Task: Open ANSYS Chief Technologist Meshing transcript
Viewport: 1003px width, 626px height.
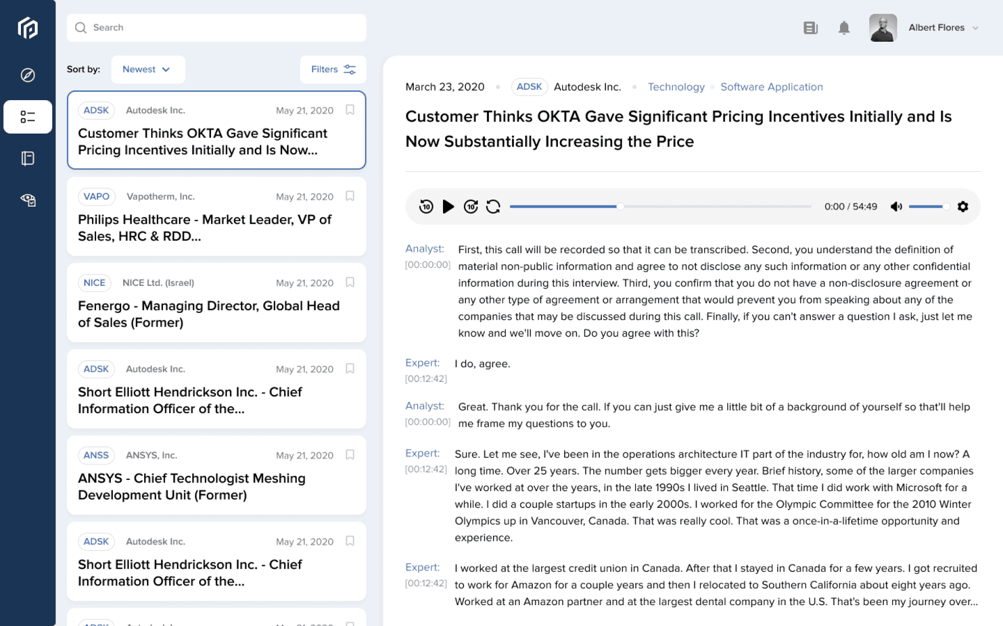Action: click(x=216, y=475)
